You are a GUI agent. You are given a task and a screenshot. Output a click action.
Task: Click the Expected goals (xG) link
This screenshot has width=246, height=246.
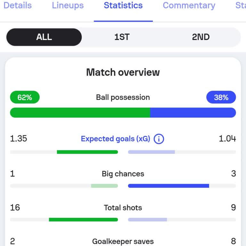point(115,139)
